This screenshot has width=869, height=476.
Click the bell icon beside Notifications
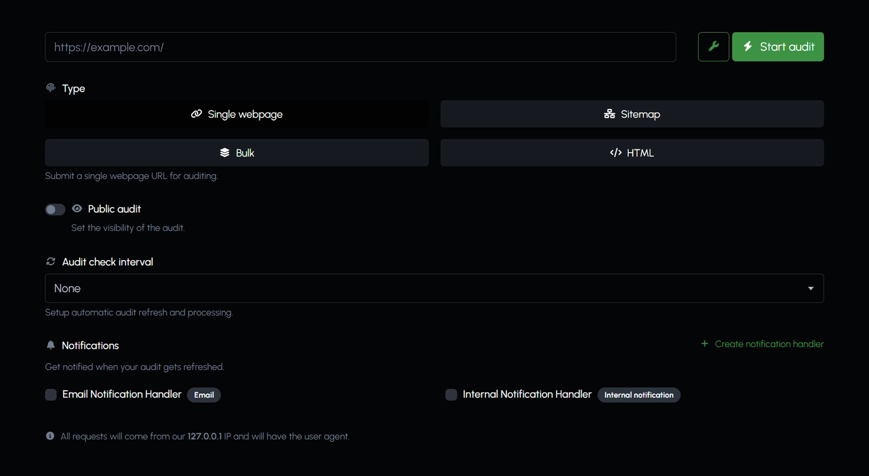click(51, 345)
